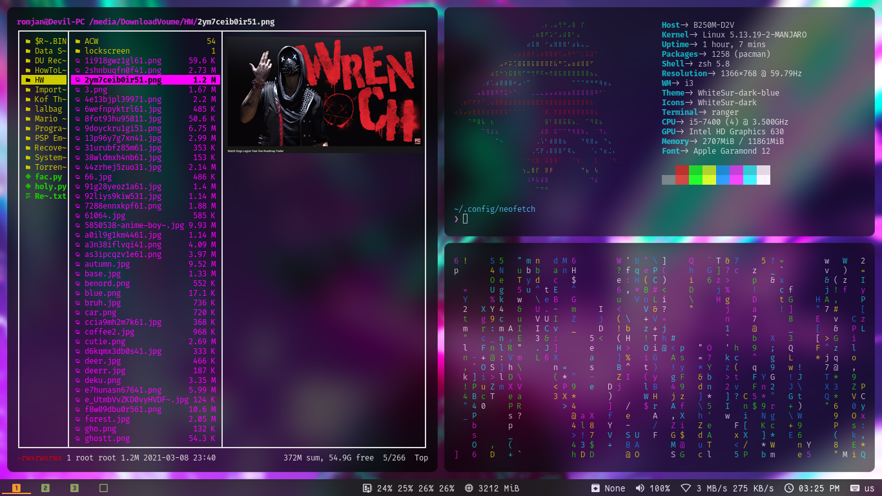Click the folder icon beside Data S~
The height and width of the screenshot is (496, 882).
[28, 51]
